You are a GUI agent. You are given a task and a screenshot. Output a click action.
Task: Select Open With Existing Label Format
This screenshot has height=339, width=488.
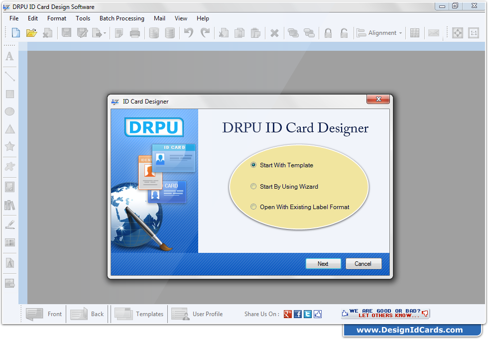pos(253,207)
